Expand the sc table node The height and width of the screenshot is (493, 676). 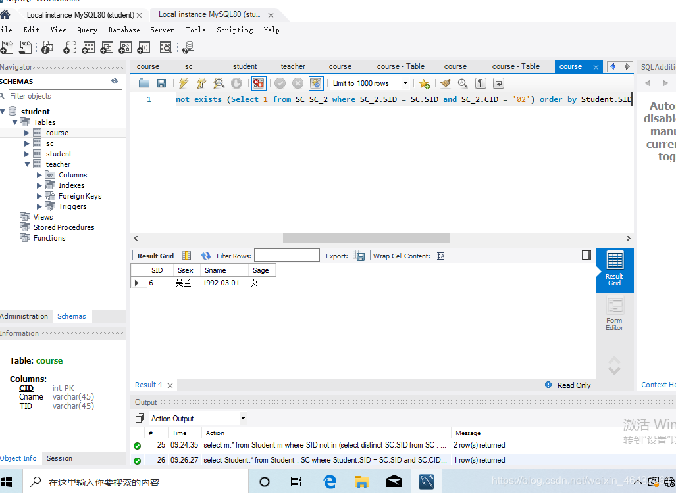point(27,143)
